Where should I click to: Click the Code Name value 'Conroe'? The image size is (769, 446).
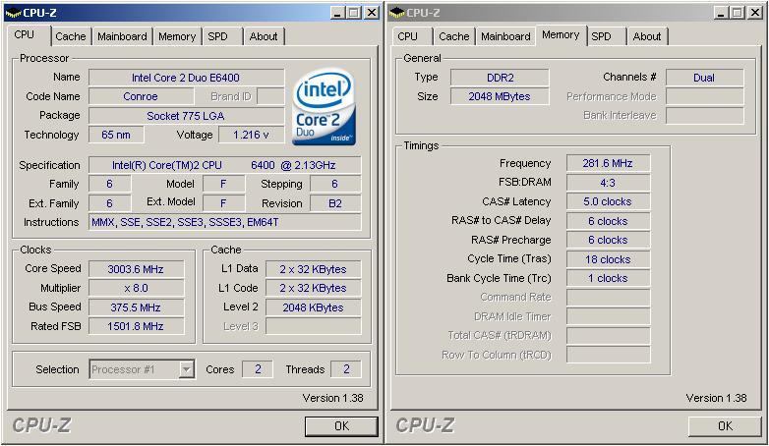(x=141, y=96)
